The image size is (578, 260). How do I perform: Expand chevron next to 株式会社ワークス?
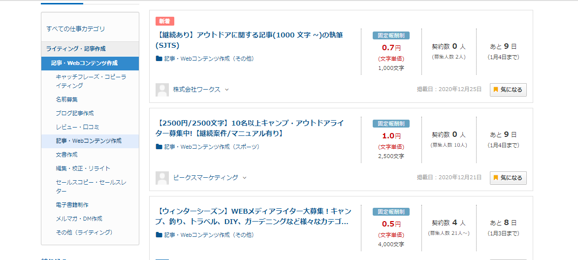pyautogui.click(x=226, y=90)
